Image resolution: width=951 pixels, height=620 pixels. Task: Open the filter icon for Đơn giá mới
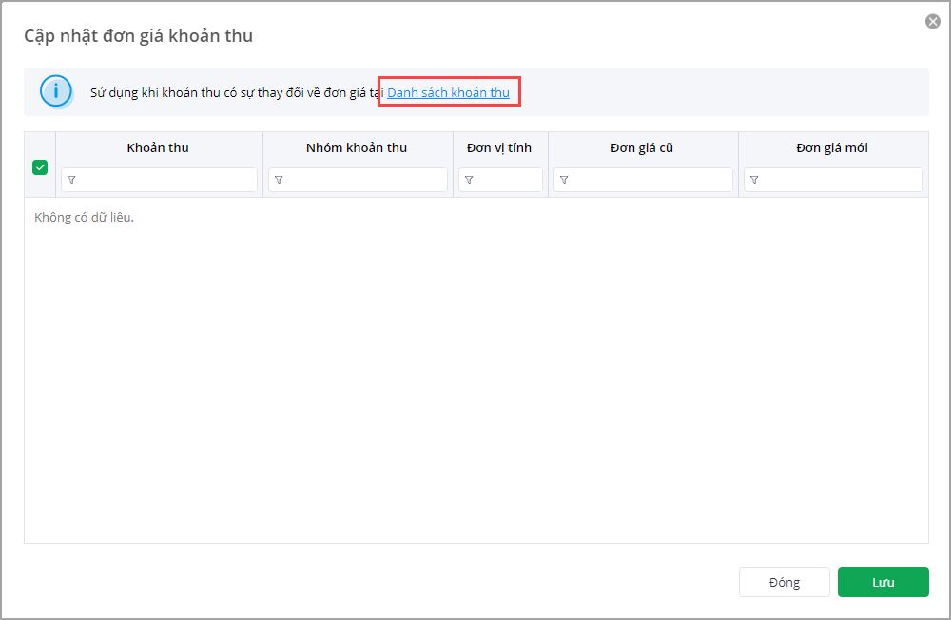pyautogui.click(x=754, y=180)
